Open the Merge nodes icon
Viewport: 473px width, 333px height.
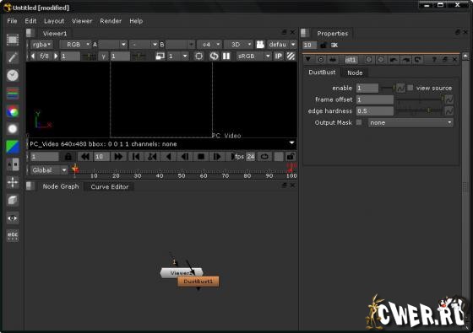[13, 164]
